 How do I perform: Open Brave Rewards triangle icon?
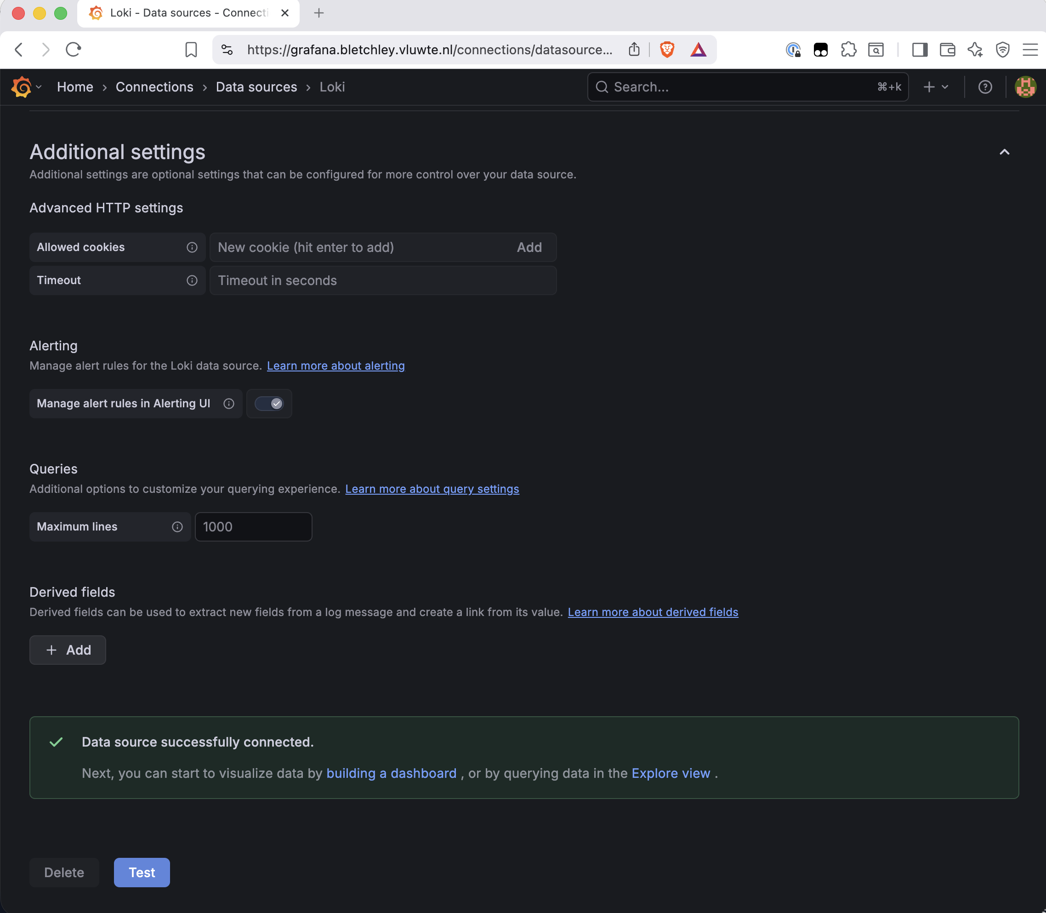(x=698, y=50)
